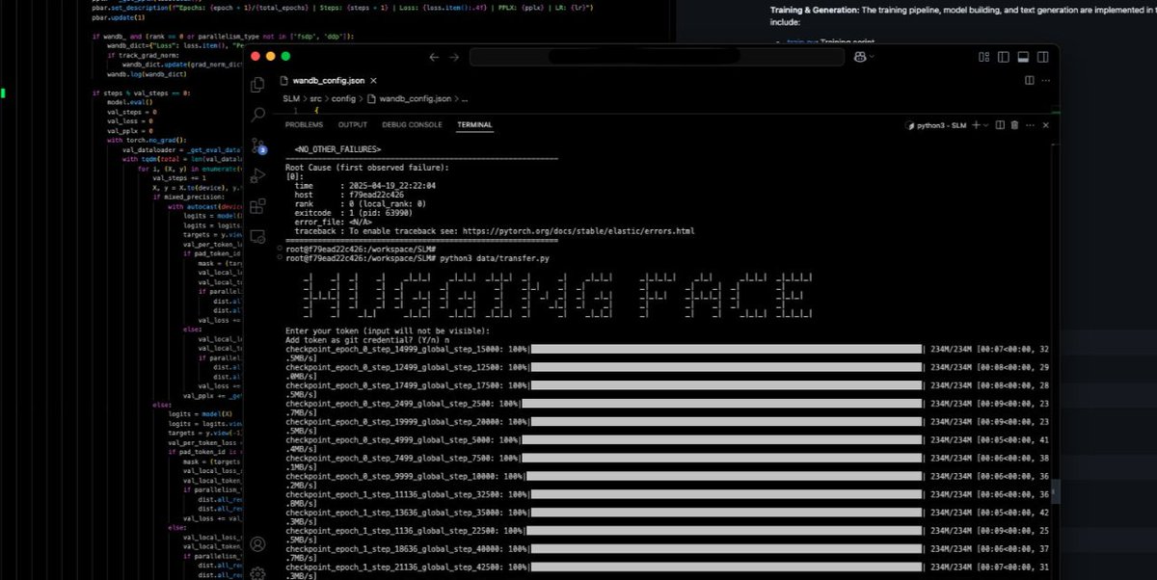The height and width of the screenshot is (580, 1157).
Task: Go back using the title bar arrow
Action: click(x=433, y=58)
